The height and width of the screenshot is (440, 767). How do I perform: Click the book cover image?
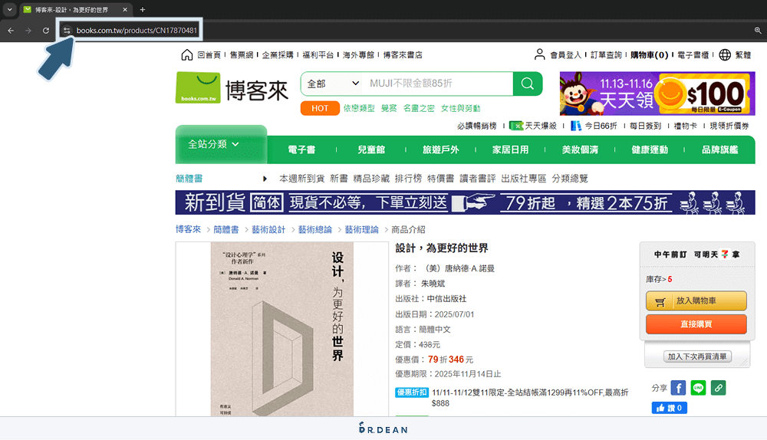point(281,329)
